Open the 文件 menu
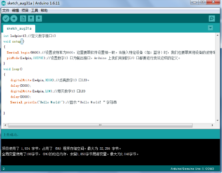Screen dimensions: 222x173 (x=6, y=10)
